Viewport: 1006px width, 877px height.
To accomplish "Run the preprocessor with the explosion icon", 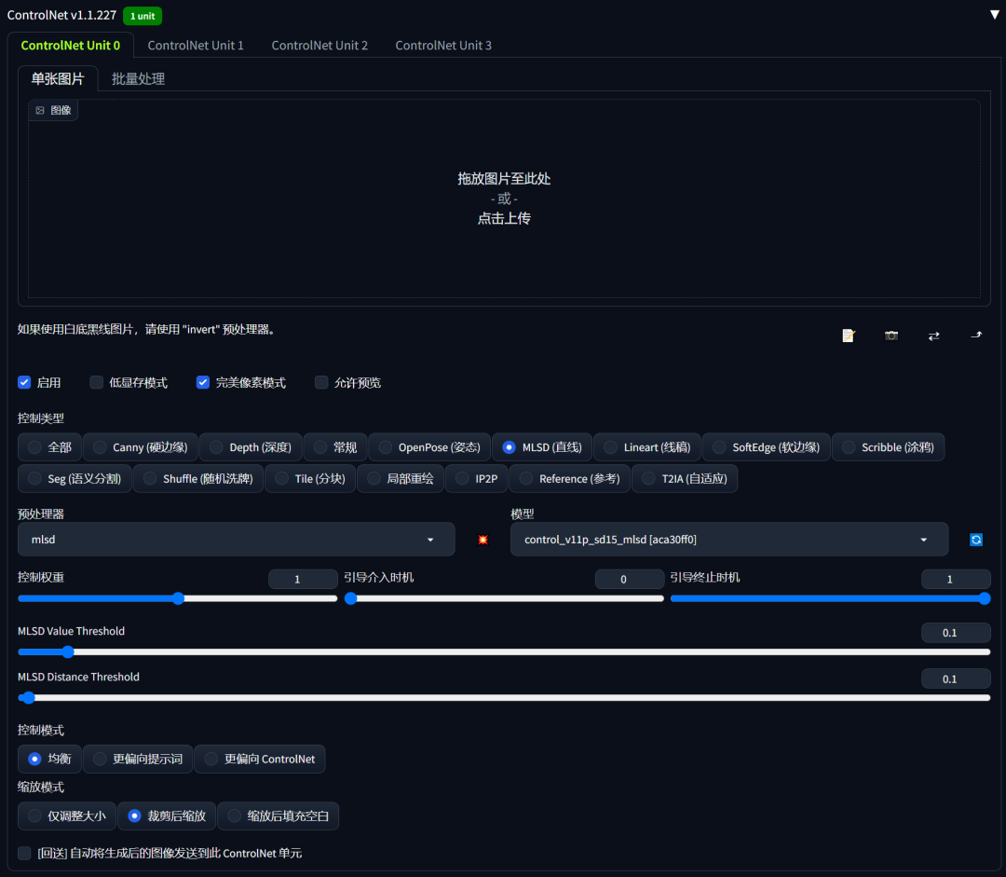I will tap(483, 539).
